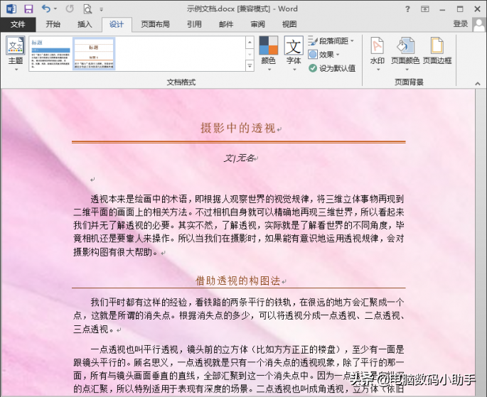Click the author line 文|无名
The width and height of the screenshot is (487, 397).
tap(239, 158)
